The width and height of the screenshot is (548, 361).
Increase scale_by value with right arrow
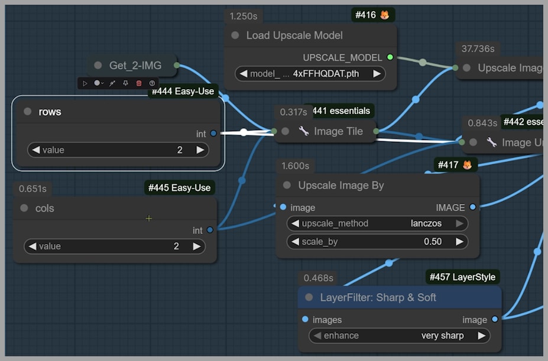(459, 242)
